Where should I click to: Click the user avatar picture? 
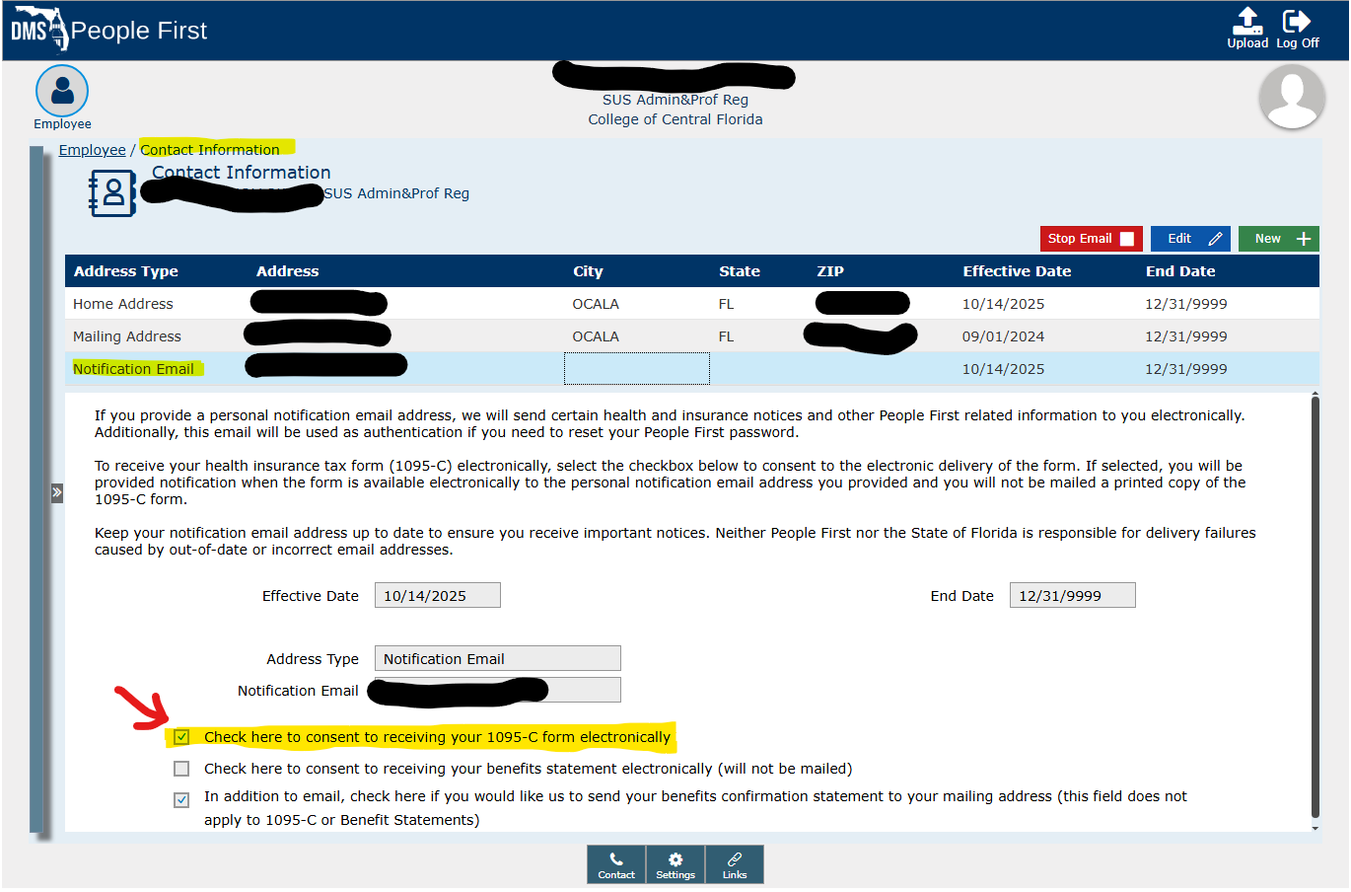coord(1291,97)
